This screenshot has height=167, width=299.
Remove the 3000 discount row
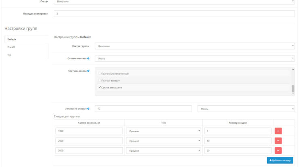click(278, 150)
